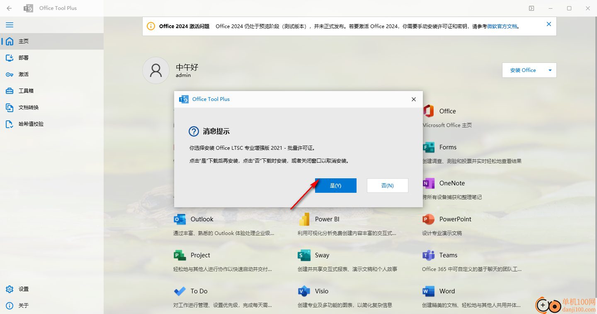Click the Outlook description text
Screen dimensions: 597x314
pos(224,233)
